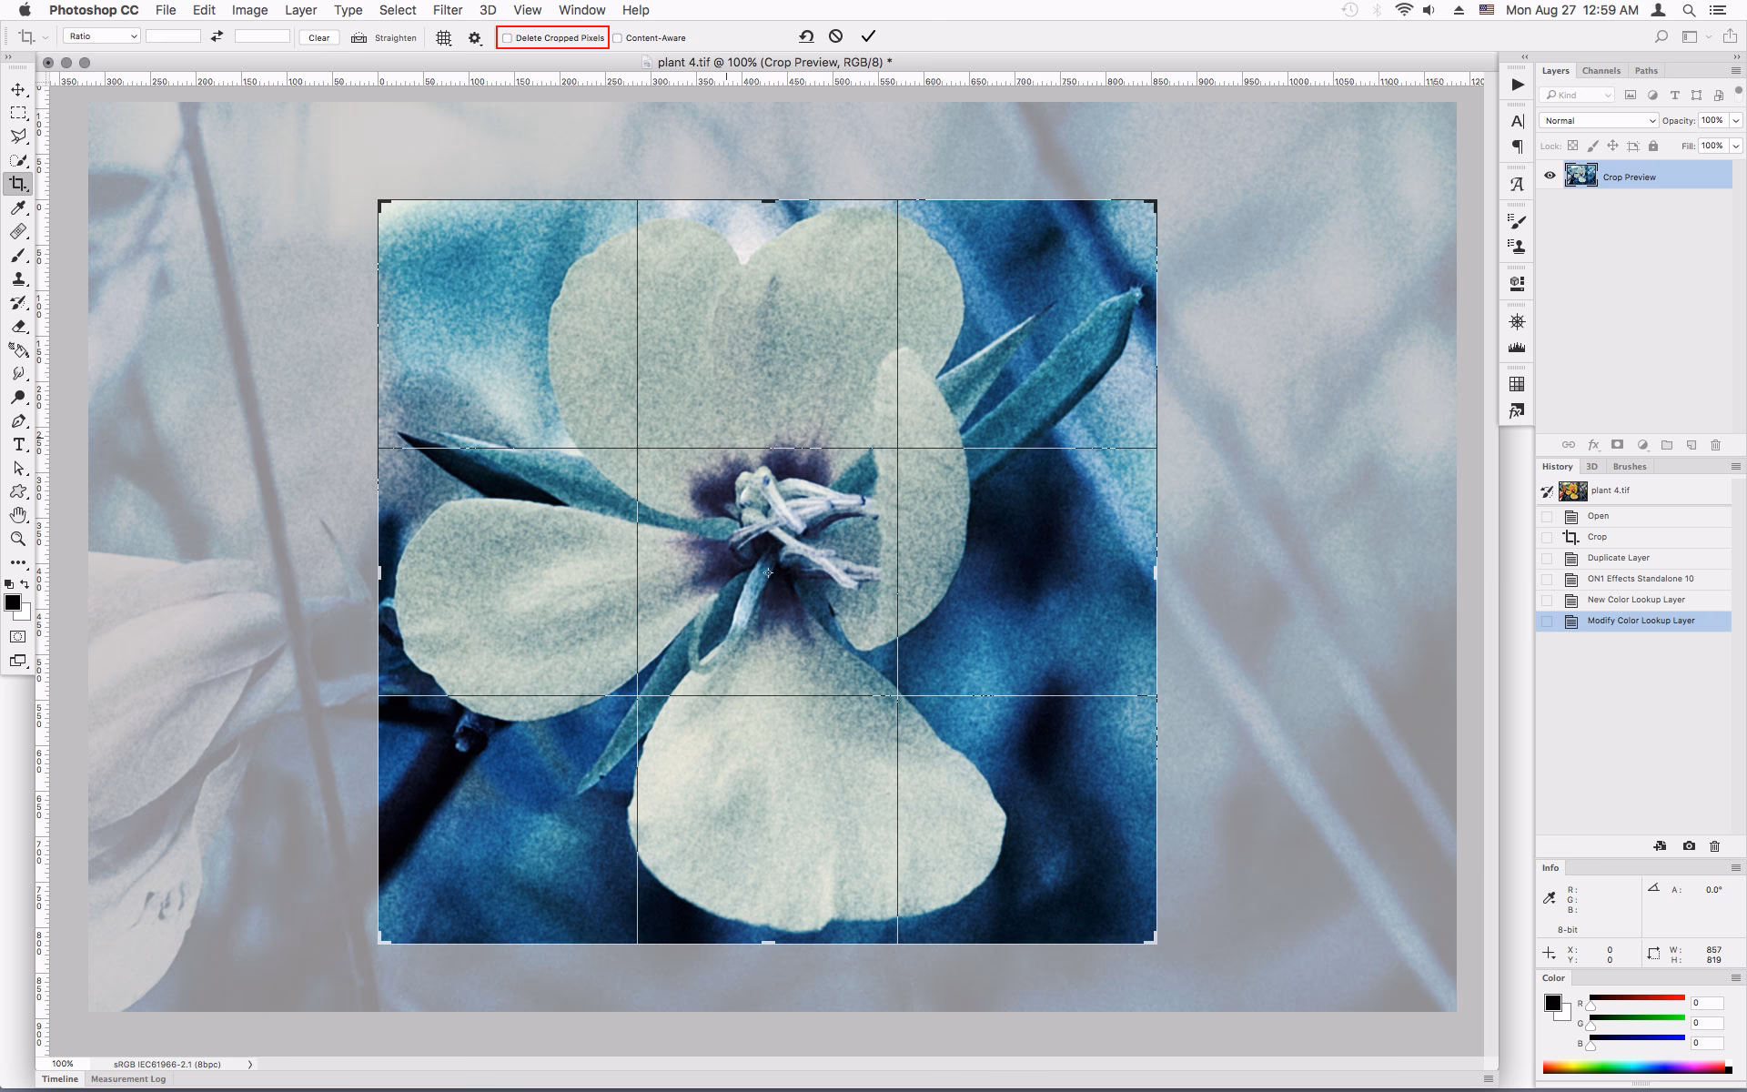Open the Filter menu
The image size is (1747, 1092).
click(x=447, y=10)
